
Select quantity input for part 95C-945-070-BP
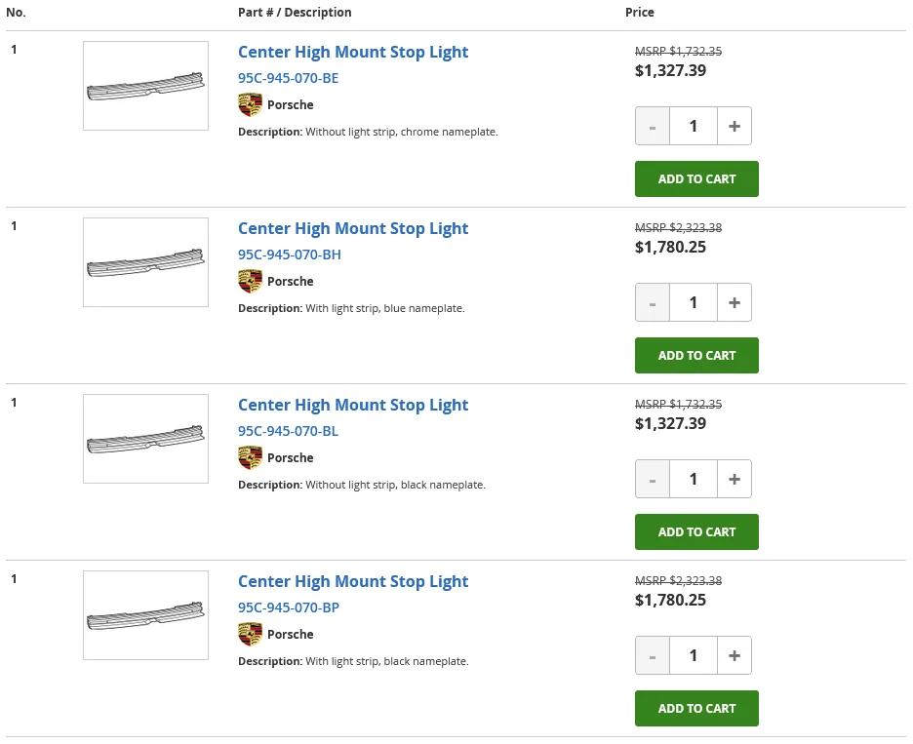pyautogui.click(x=694, y=655)
